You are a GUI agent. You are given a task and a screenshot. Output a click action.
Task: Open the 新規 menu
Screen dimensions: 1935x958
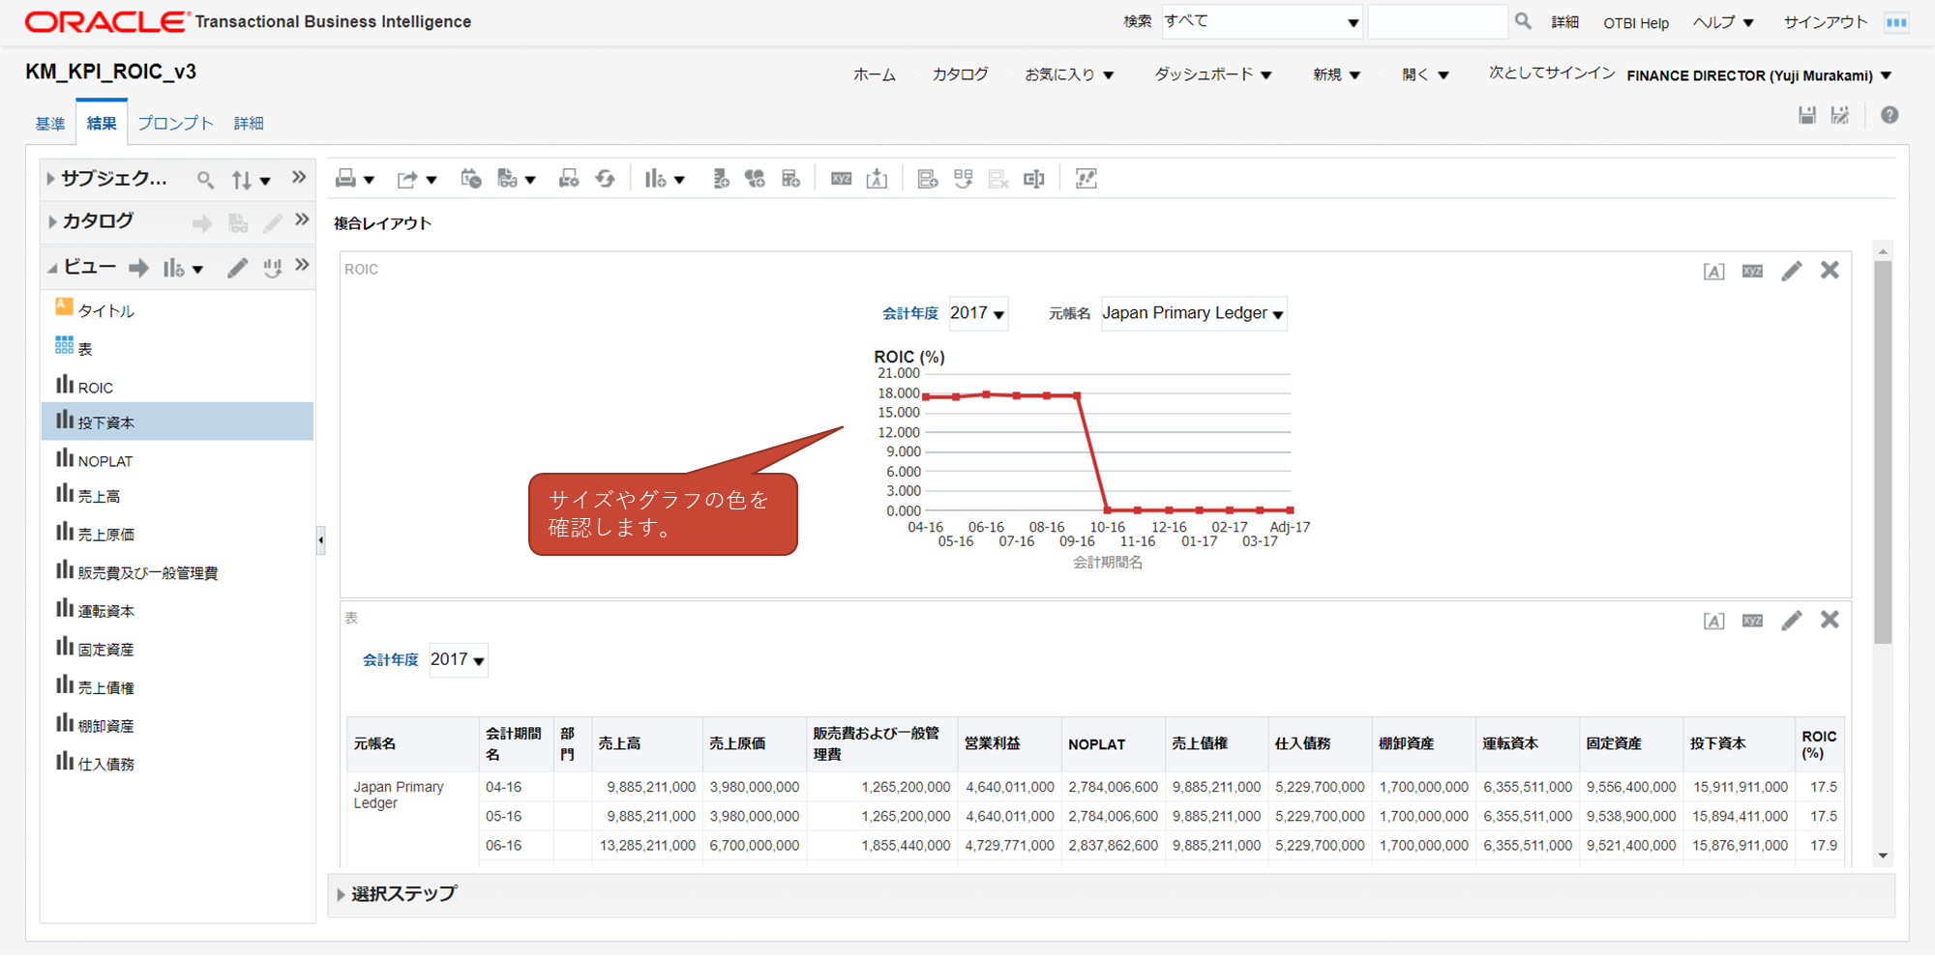tap(1336, 74)
